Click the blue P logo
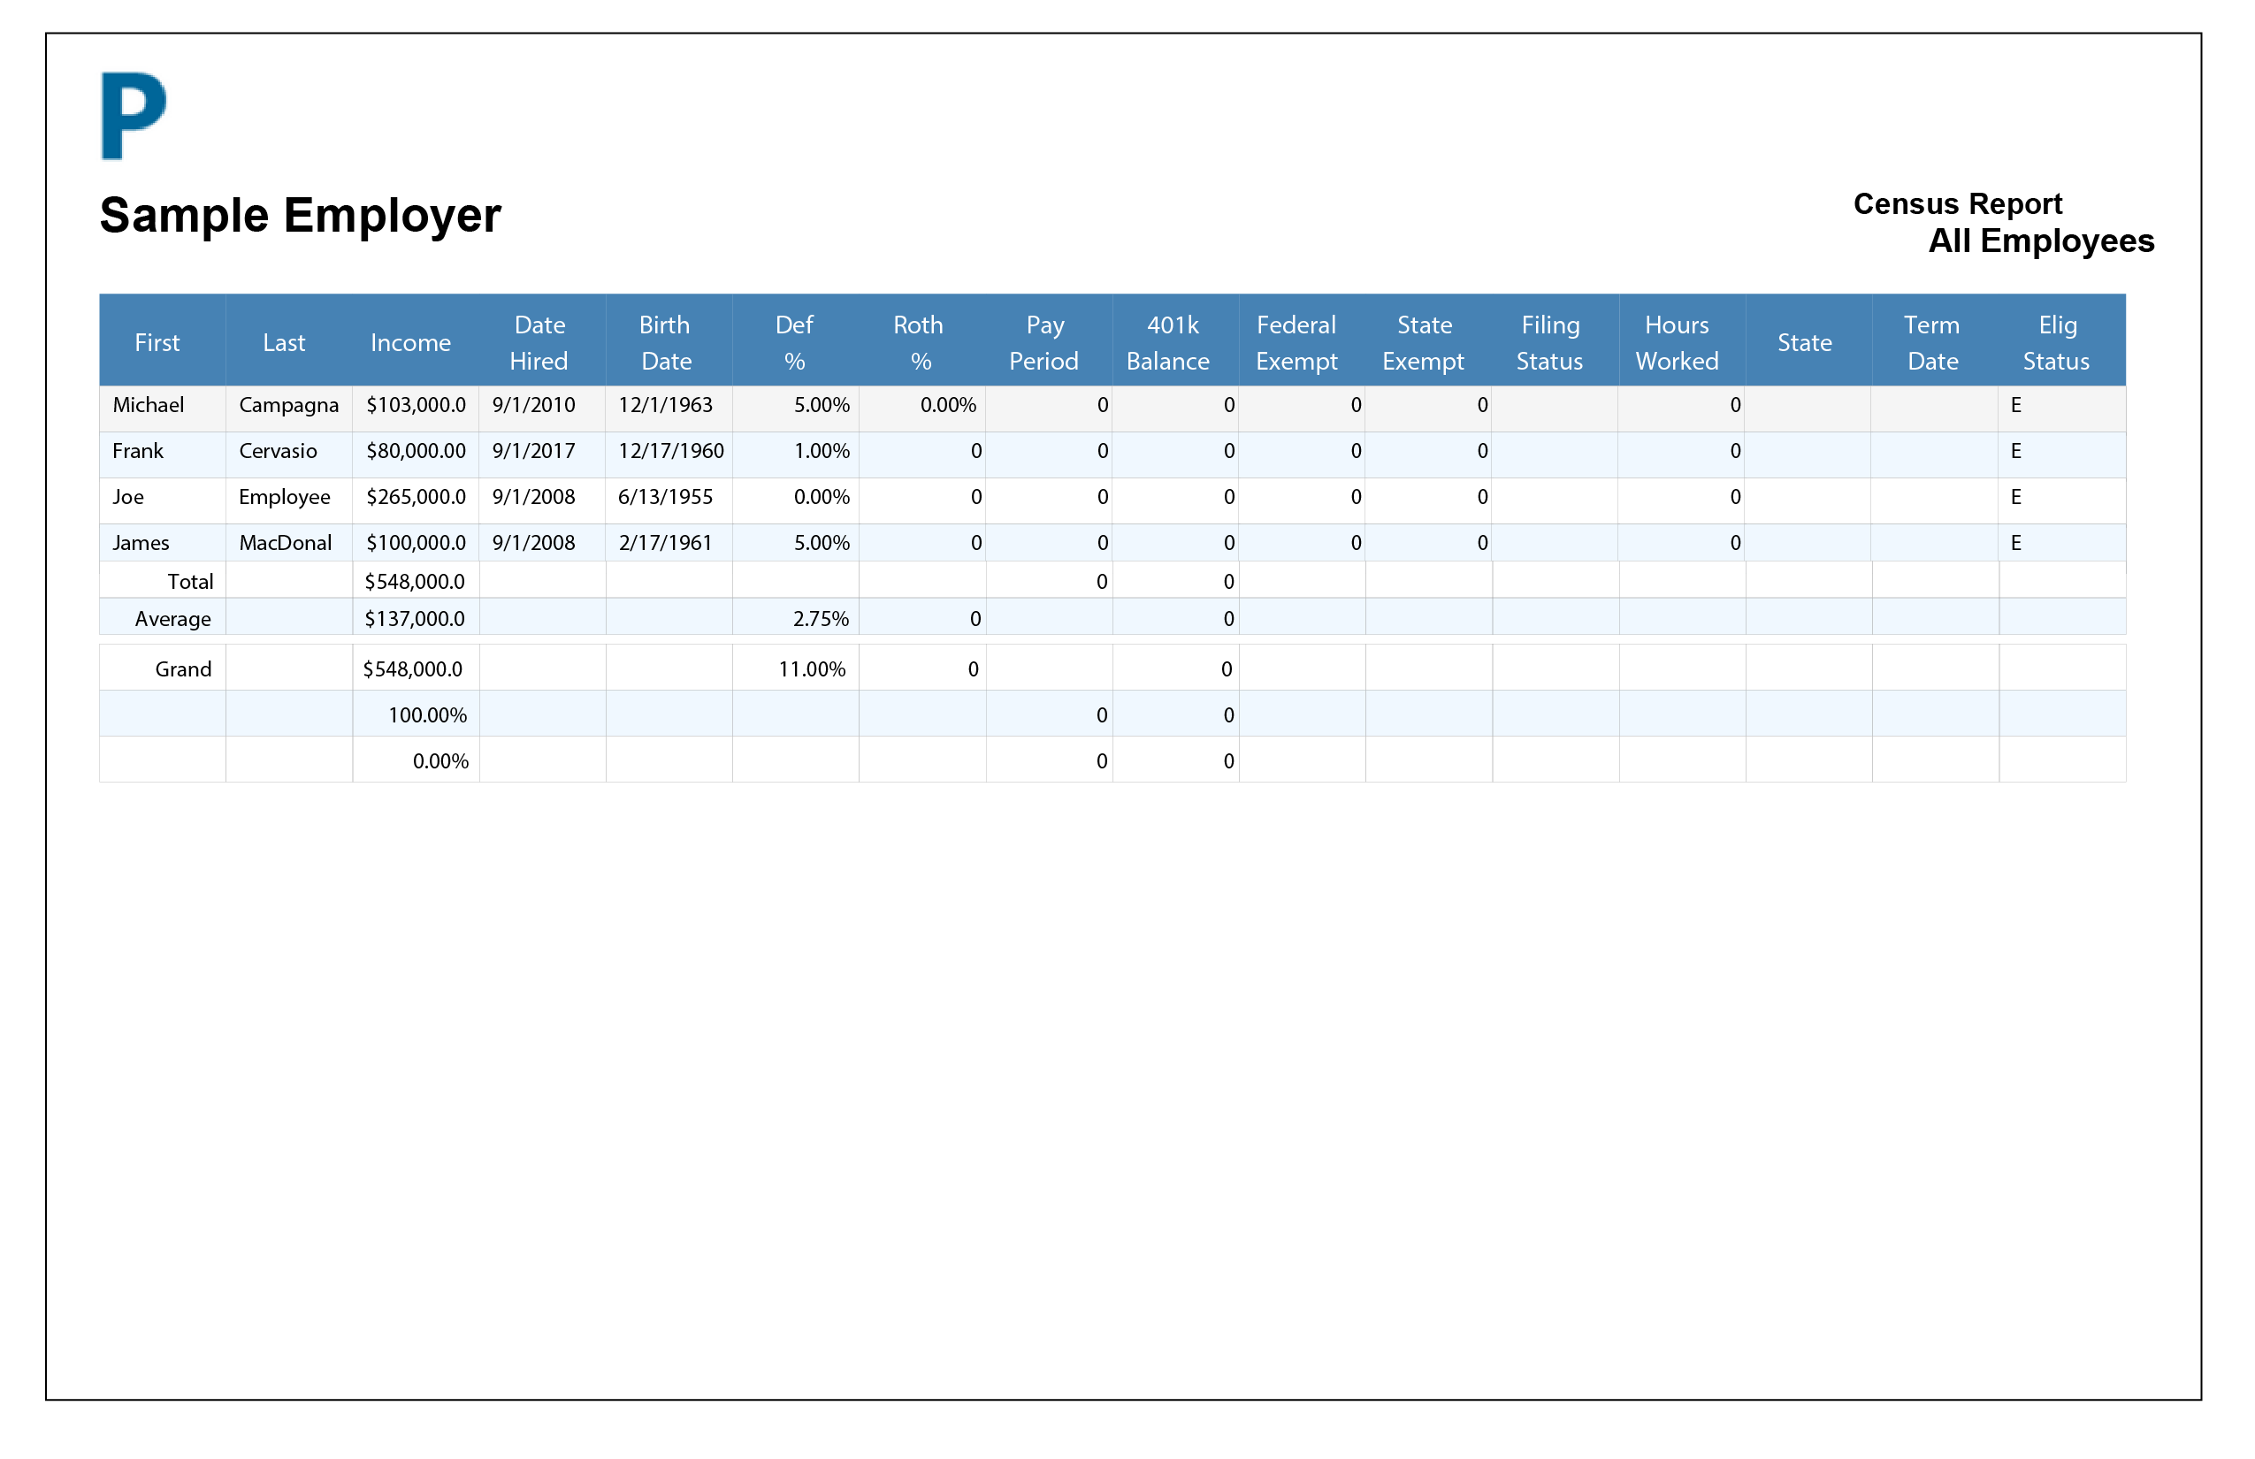Viewport: 2255px width, 1459px height. point(133,116)
